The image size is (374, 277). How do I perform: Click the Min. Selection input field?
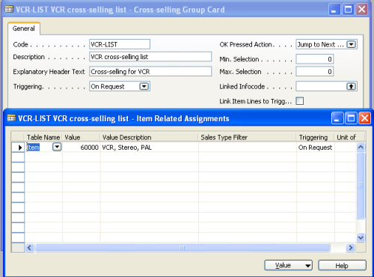pos(315,59)
